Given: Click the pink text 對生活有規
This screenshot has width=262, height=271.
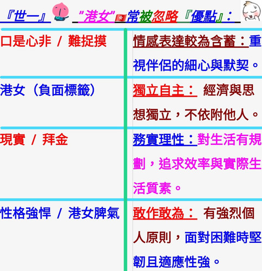Looking at the screenshot, I should (230, 139).
